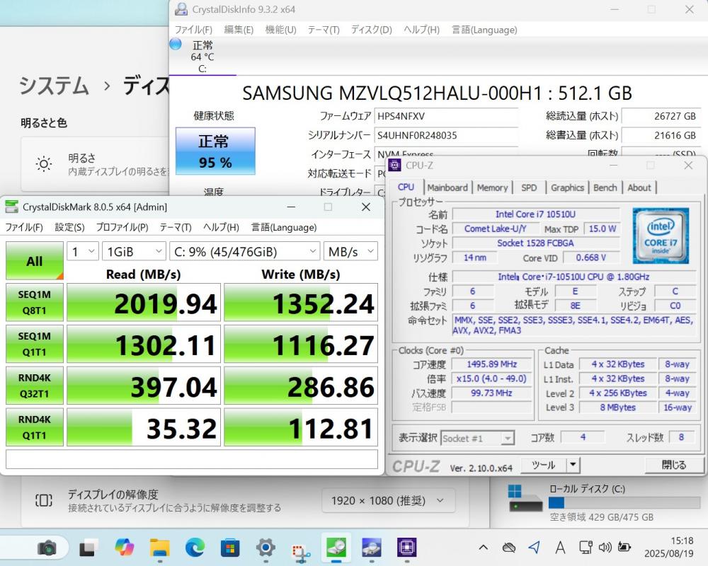
Task: Open テーマ(T) menu in CrystalDiskMark
Action: 176,227
